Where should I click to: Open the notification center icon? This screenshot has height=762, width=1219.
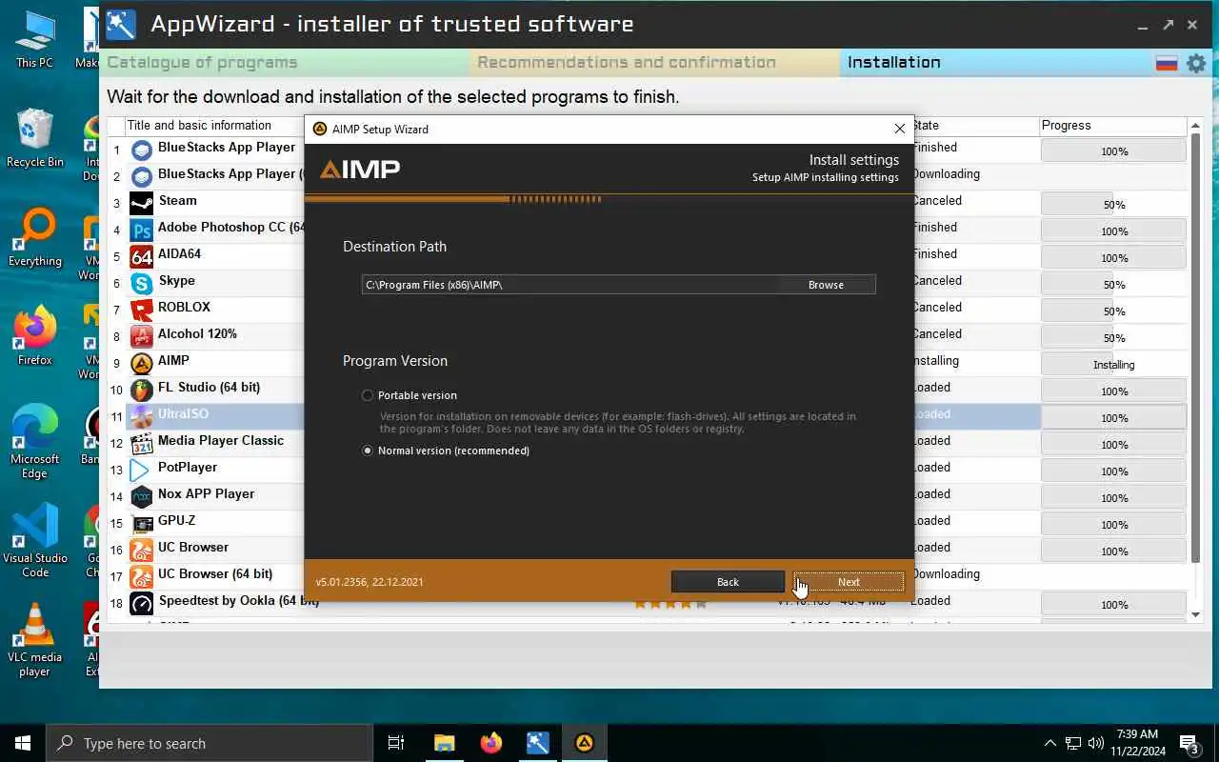tap(1189, 744)
